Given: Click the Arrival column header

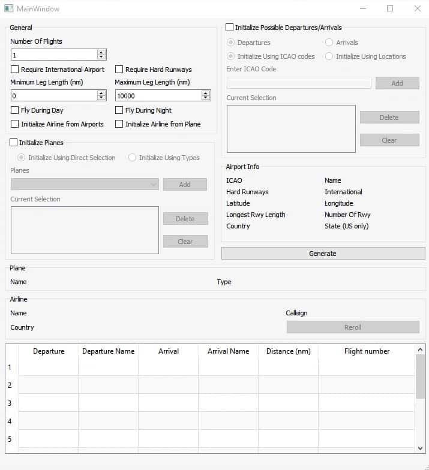Looking at the screenshot, I should (x=168, y=351).
